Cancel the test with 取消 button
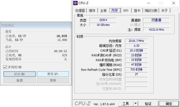180x107 pixels. [19, 80]
